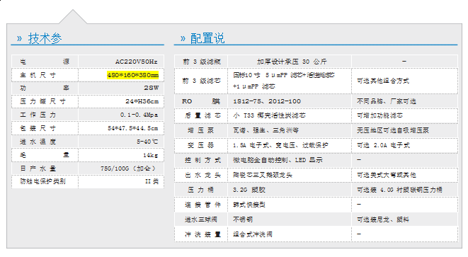Viewport: 468px width, 257px height.
Task: Select the '+1μmPP 滤芯' text line
Action: (254, 86)
